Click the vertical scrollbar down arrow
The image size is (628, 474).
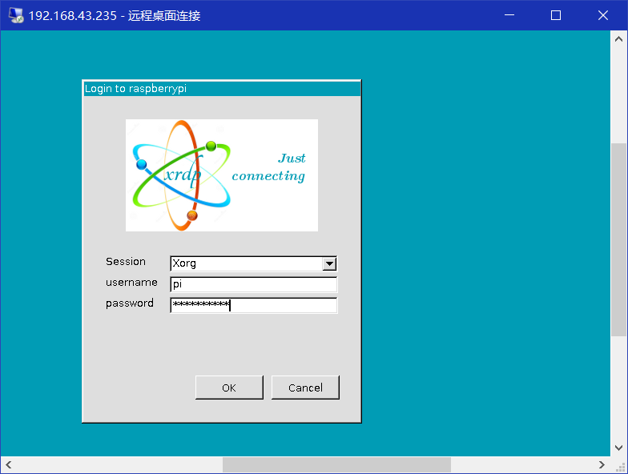(618, 448)
